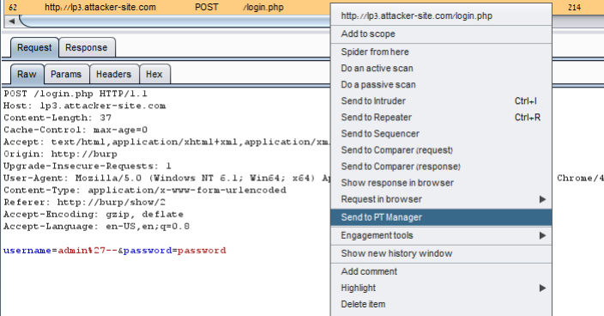Select the Raw view tab
Image resolution: width=604 pixels, height=316 pixels.
27,74
